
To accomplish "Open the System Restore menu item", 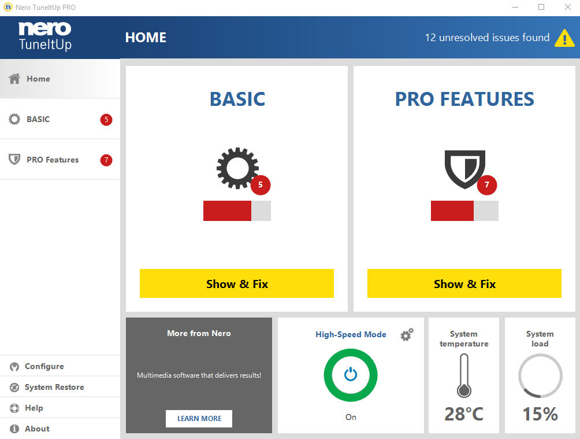I will 60,387.
